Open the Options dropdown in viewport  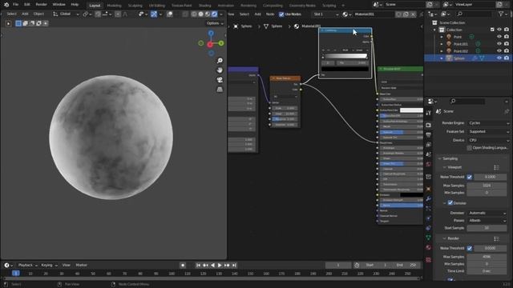coord(215,23)
